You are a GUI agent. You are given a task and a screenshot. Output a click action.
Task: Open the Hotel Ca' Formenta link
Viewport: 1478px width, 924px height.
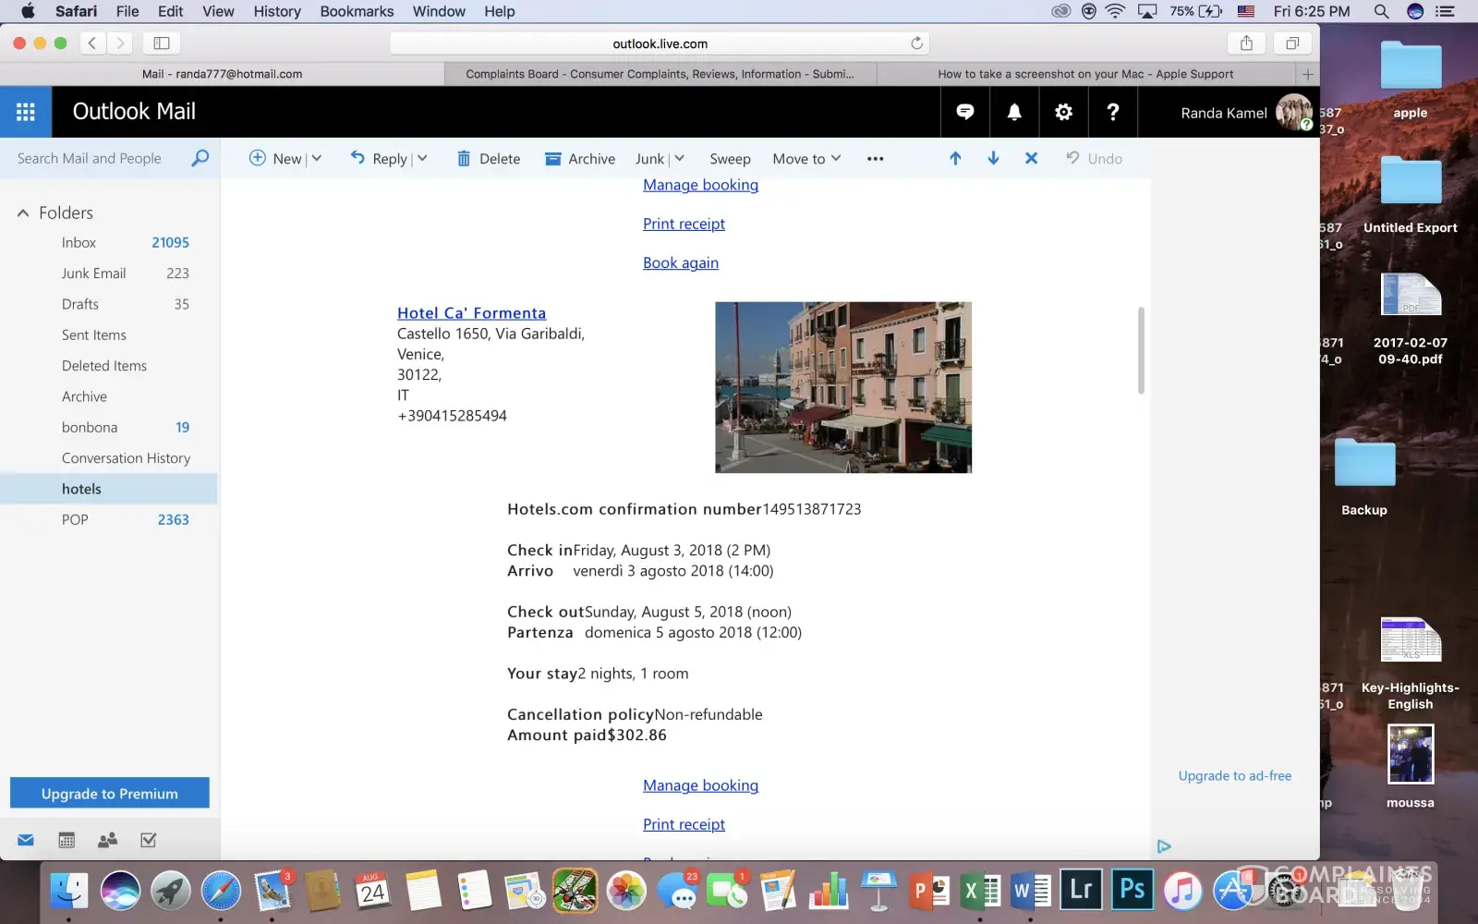pyautogui.click(x=471, y=313)
